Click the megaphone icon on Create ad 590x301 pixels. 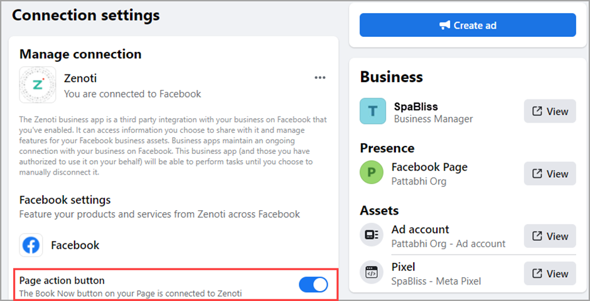pos(445,25)
